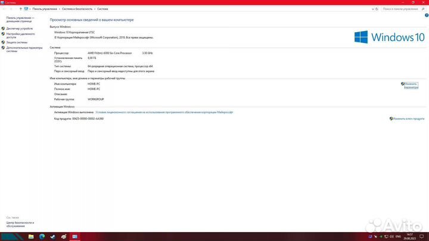Select the 3.50 GHz value

(x=147, y=53)
